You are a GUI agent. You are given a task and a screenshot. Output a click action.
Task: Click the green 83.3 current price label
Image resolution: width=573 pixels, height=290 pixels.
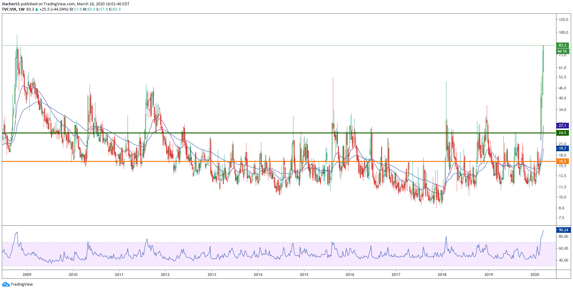click(x=562, y=45)
